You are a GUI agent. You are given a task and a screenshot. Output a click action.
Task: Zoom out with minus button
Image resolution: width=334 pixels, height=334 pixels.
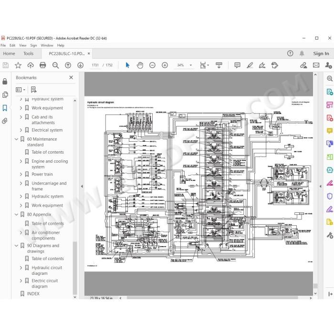pos(152,65)
